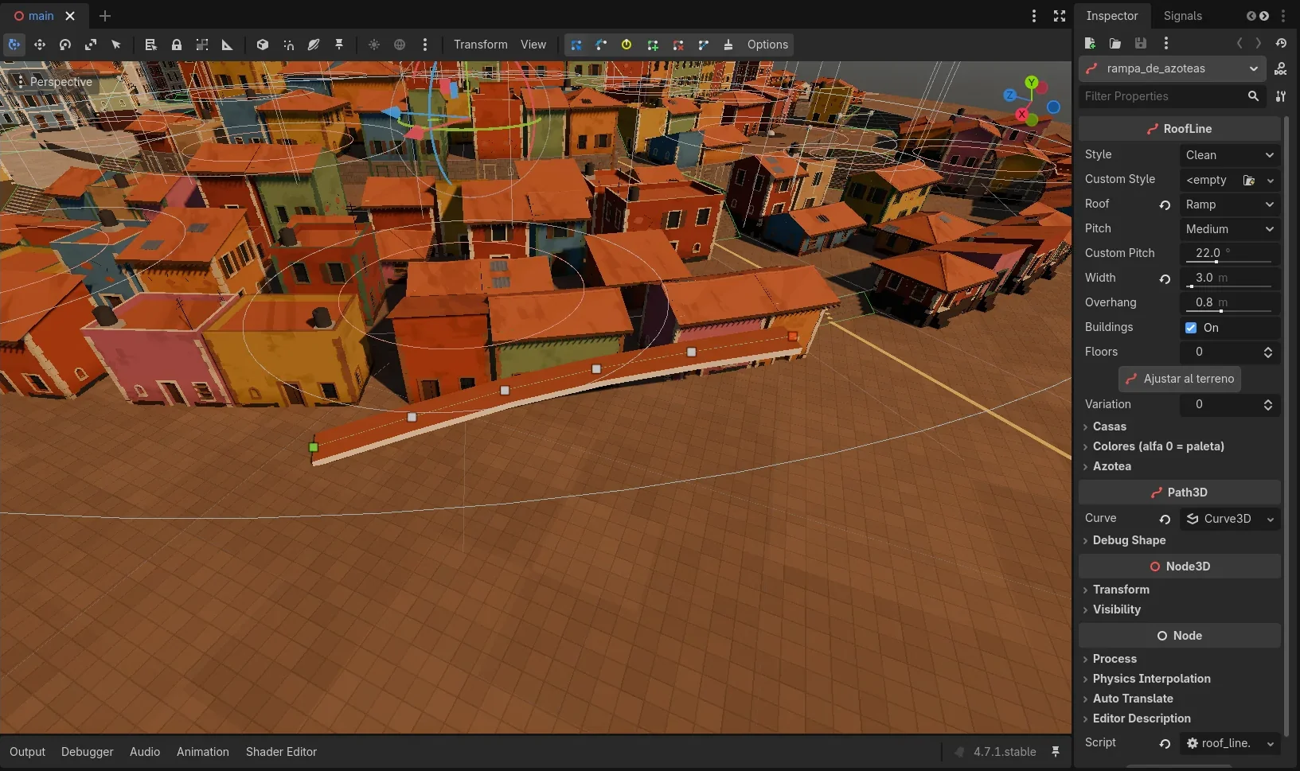Screen dimensions: 1300x771
Task: Load an existing resource from disk
Action: pyautogui.click(x=1115, y=43)
